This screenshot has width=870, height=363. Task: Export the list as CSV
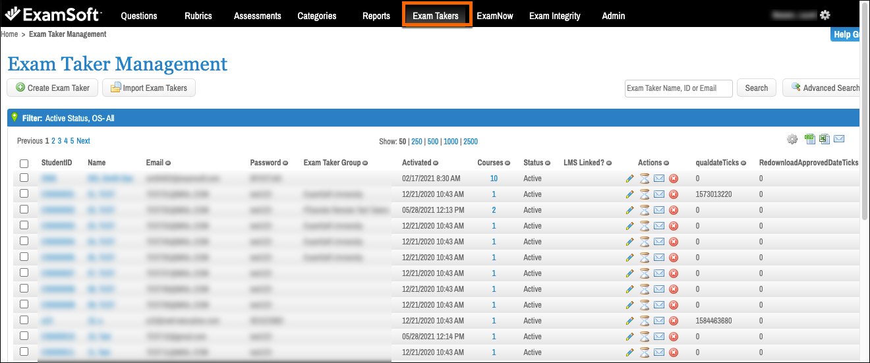click(x=810, y=138)
